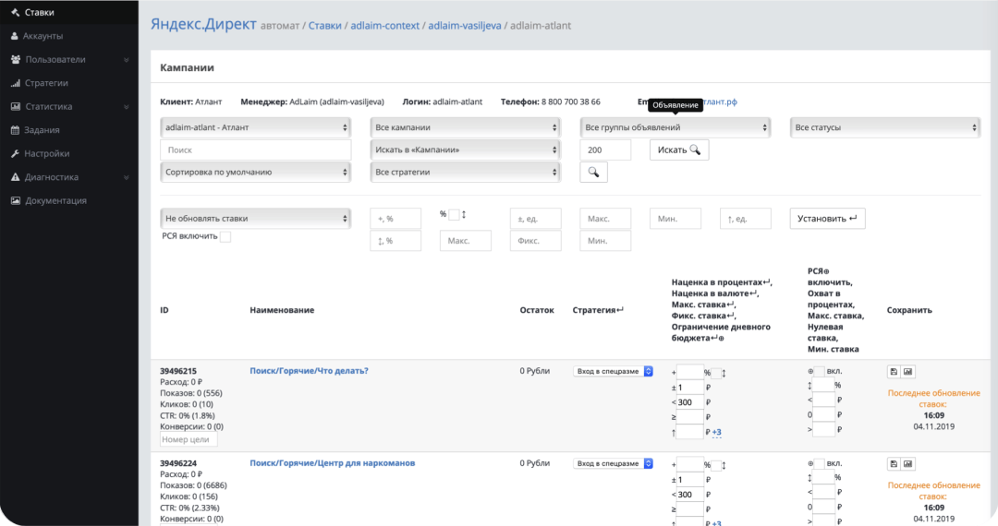The image size is (998, 526).
Task: Toggle the percent checkbox in bulk settings row
Action: 454,215
